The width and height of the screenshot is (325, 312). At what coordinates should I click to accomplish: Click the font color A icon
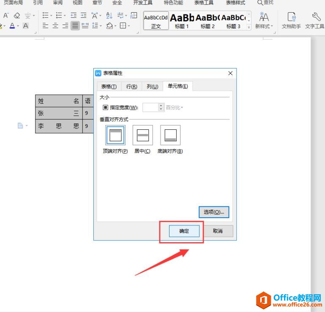click(12, 26)
